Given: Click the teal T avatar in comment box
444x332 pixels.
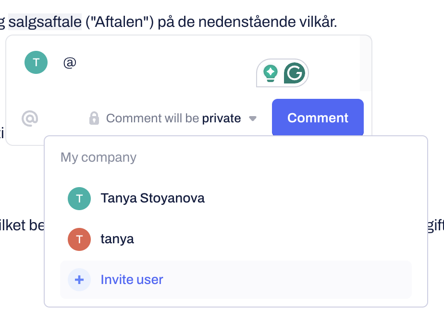Looking at the screenshot, I should tap(36, 62).
